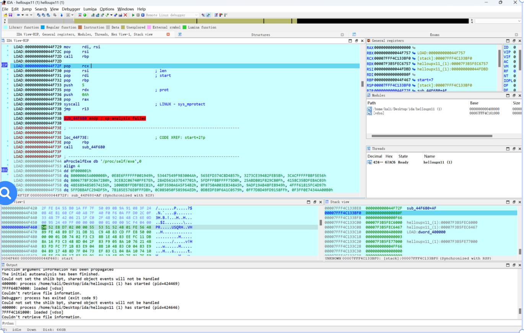Click the Enums tab icon
Screen dimensions: 524x333
click(x=354, y=34)
